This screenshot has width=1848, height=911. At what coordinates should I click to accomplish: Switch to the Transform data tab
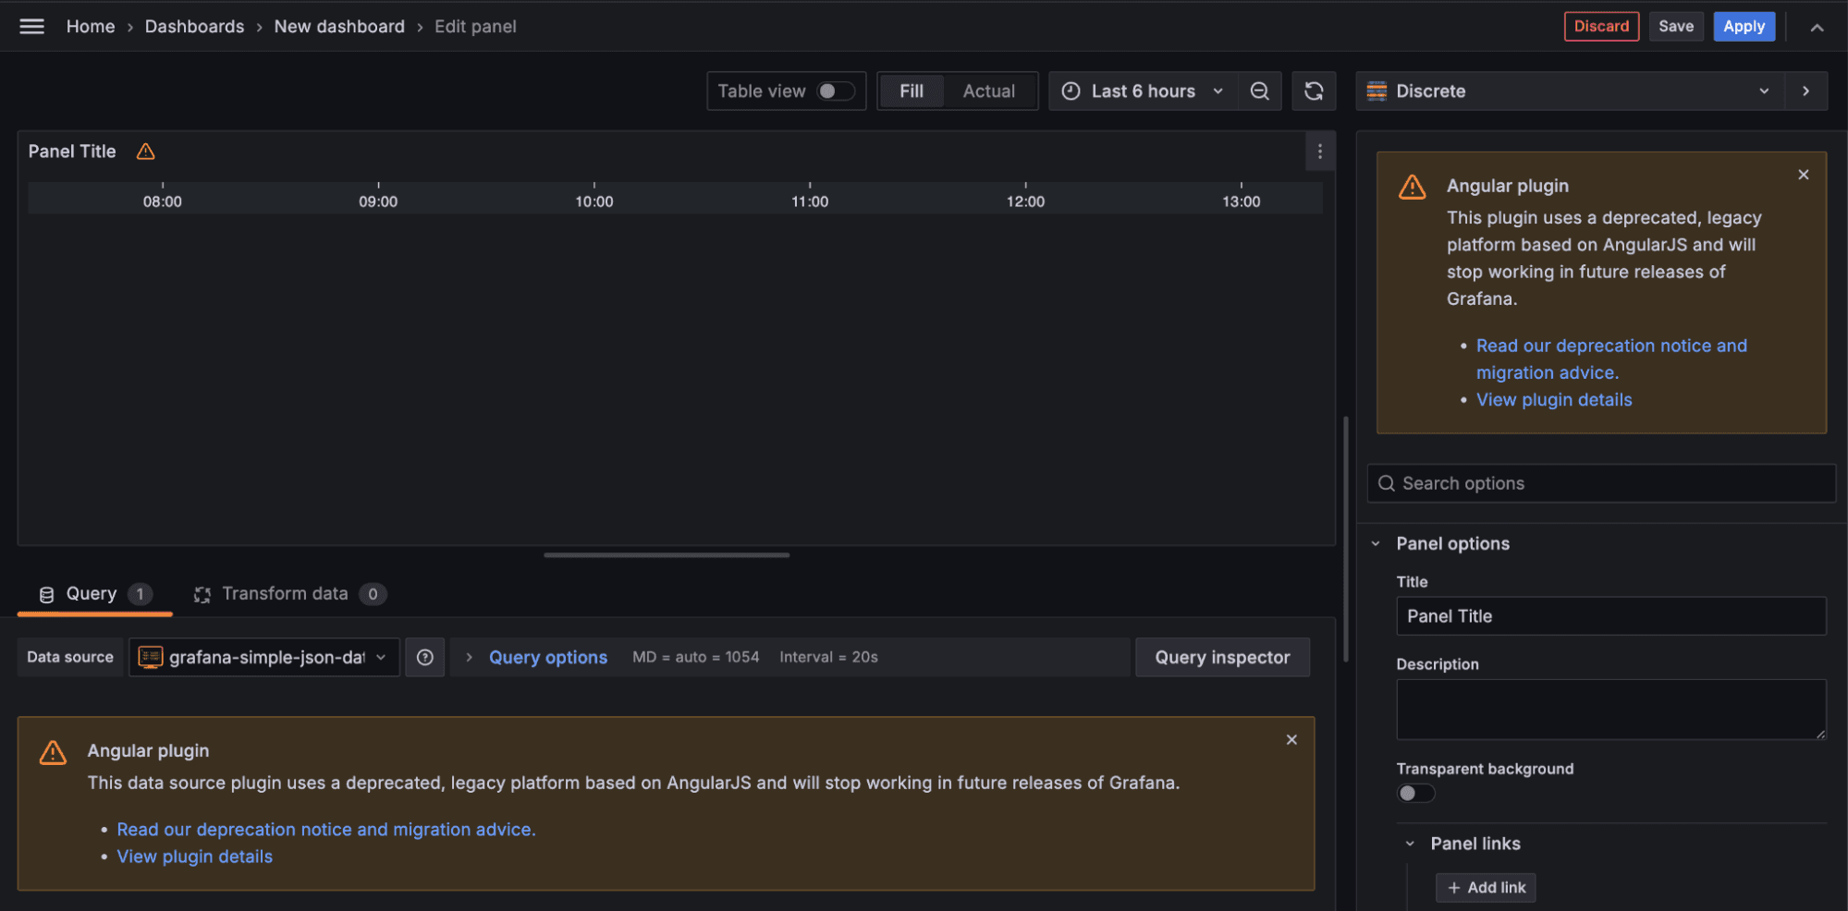pos(286,594)
